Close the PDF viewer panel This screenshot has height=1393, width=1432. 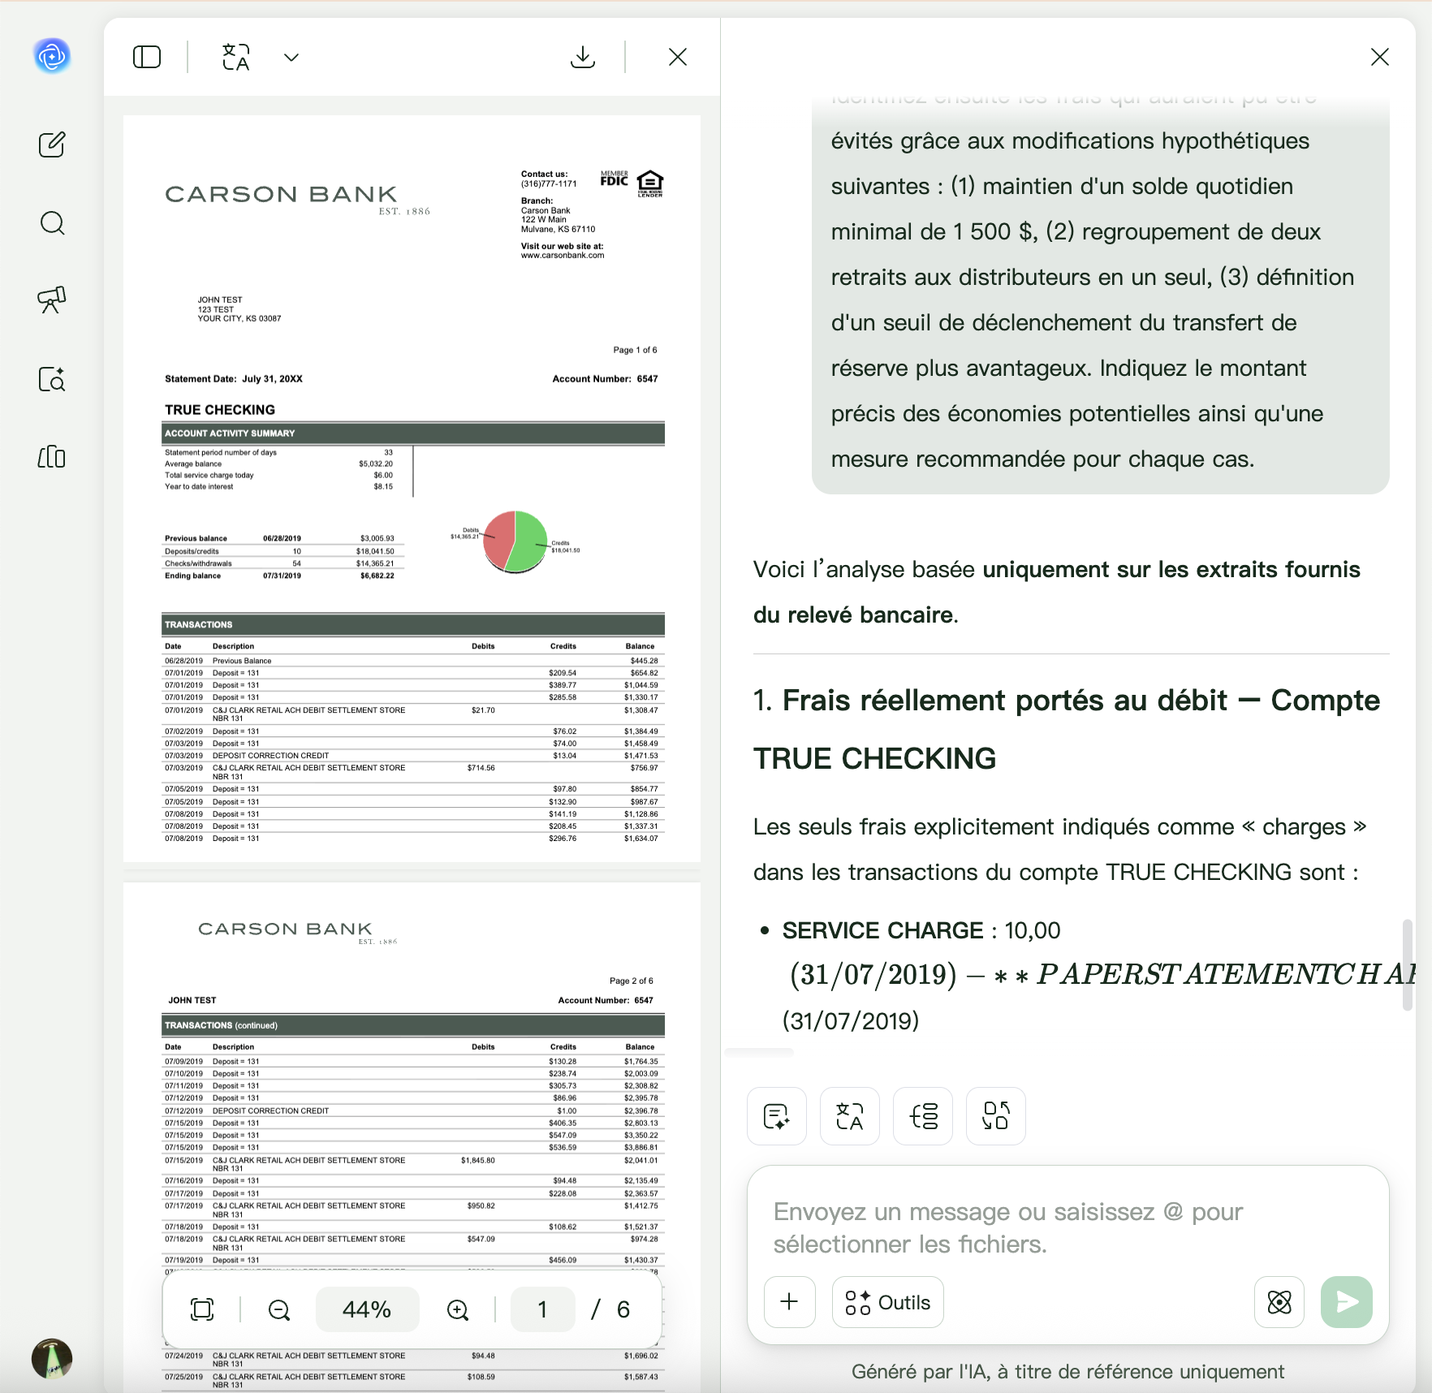click(678, 57)
